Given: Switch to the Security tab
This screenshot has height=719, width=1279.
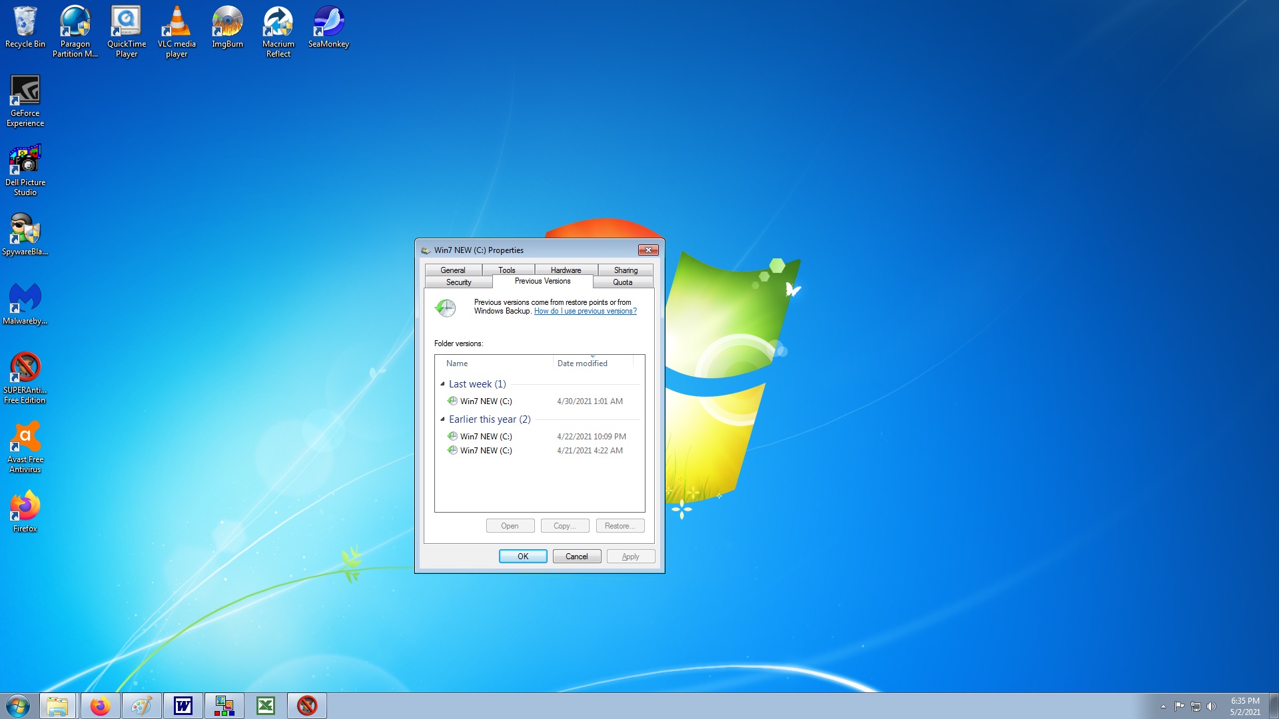Looking at the screenshot, I should [458, 282].
